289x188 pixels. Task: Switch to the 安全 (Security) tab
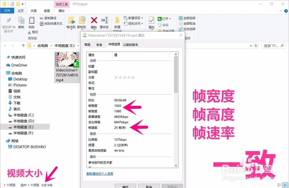pos(99,45)
